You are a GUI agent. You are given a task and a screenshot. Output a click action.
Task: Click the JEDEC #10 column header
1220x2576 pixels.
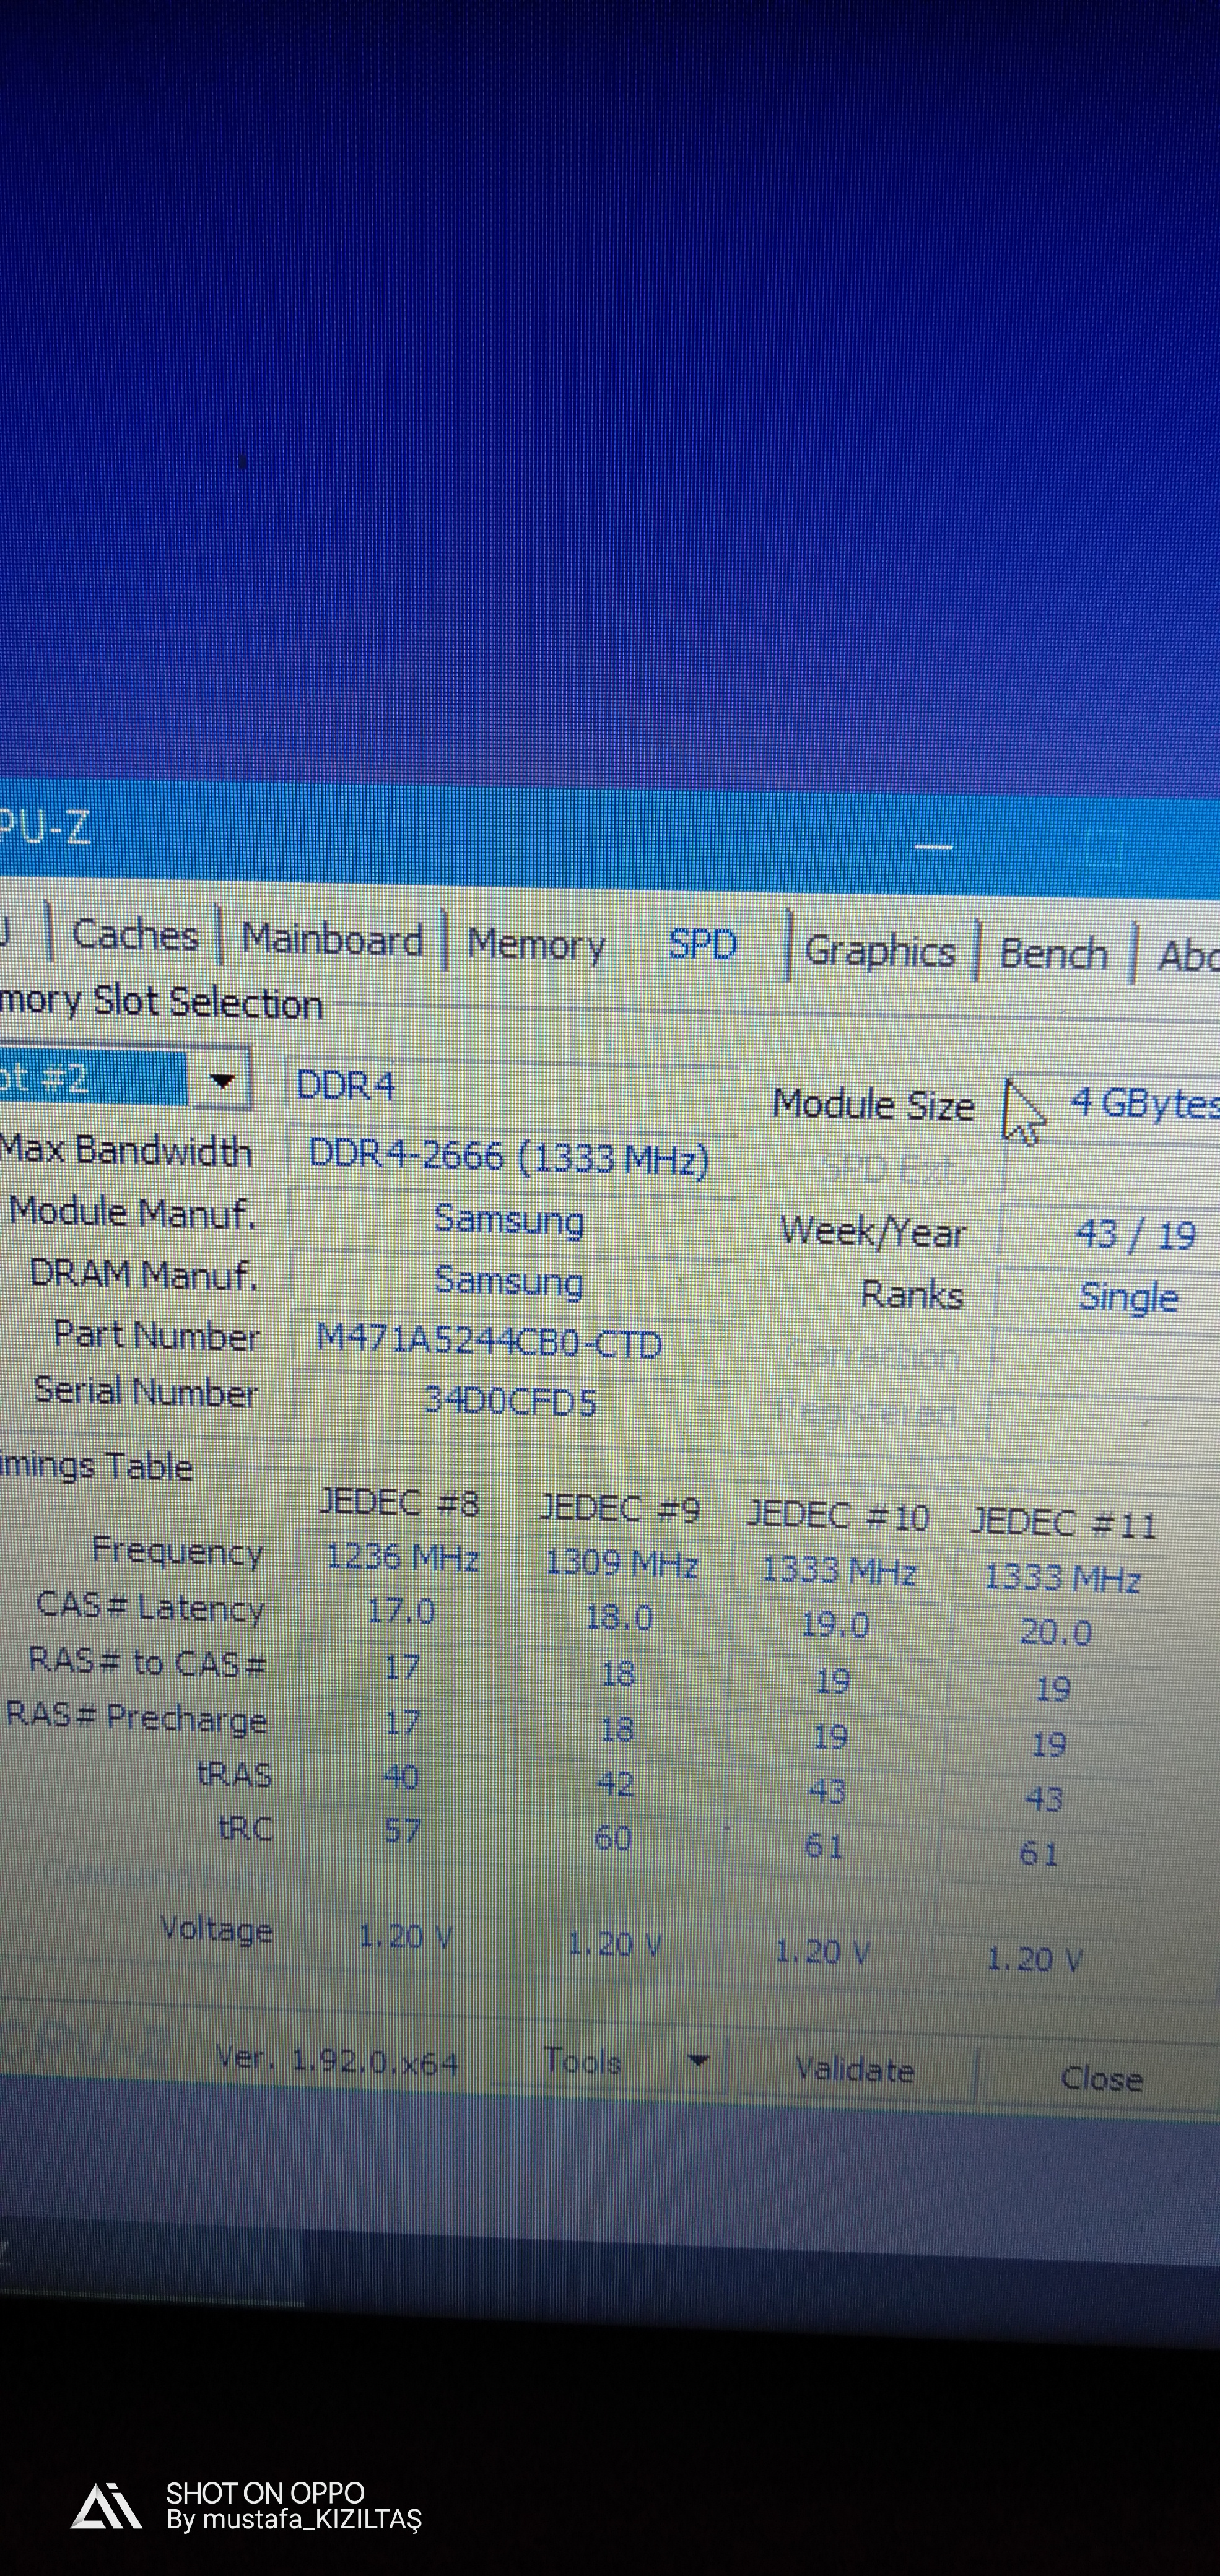coord(838,1517)
